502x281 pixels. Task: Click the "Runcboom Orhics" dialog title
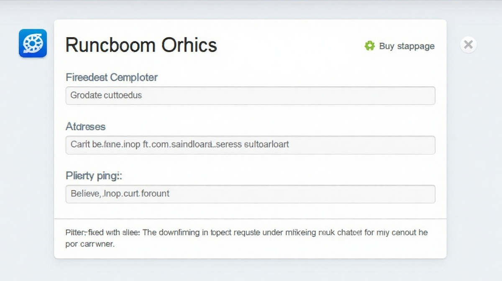[x=141, y=45]
